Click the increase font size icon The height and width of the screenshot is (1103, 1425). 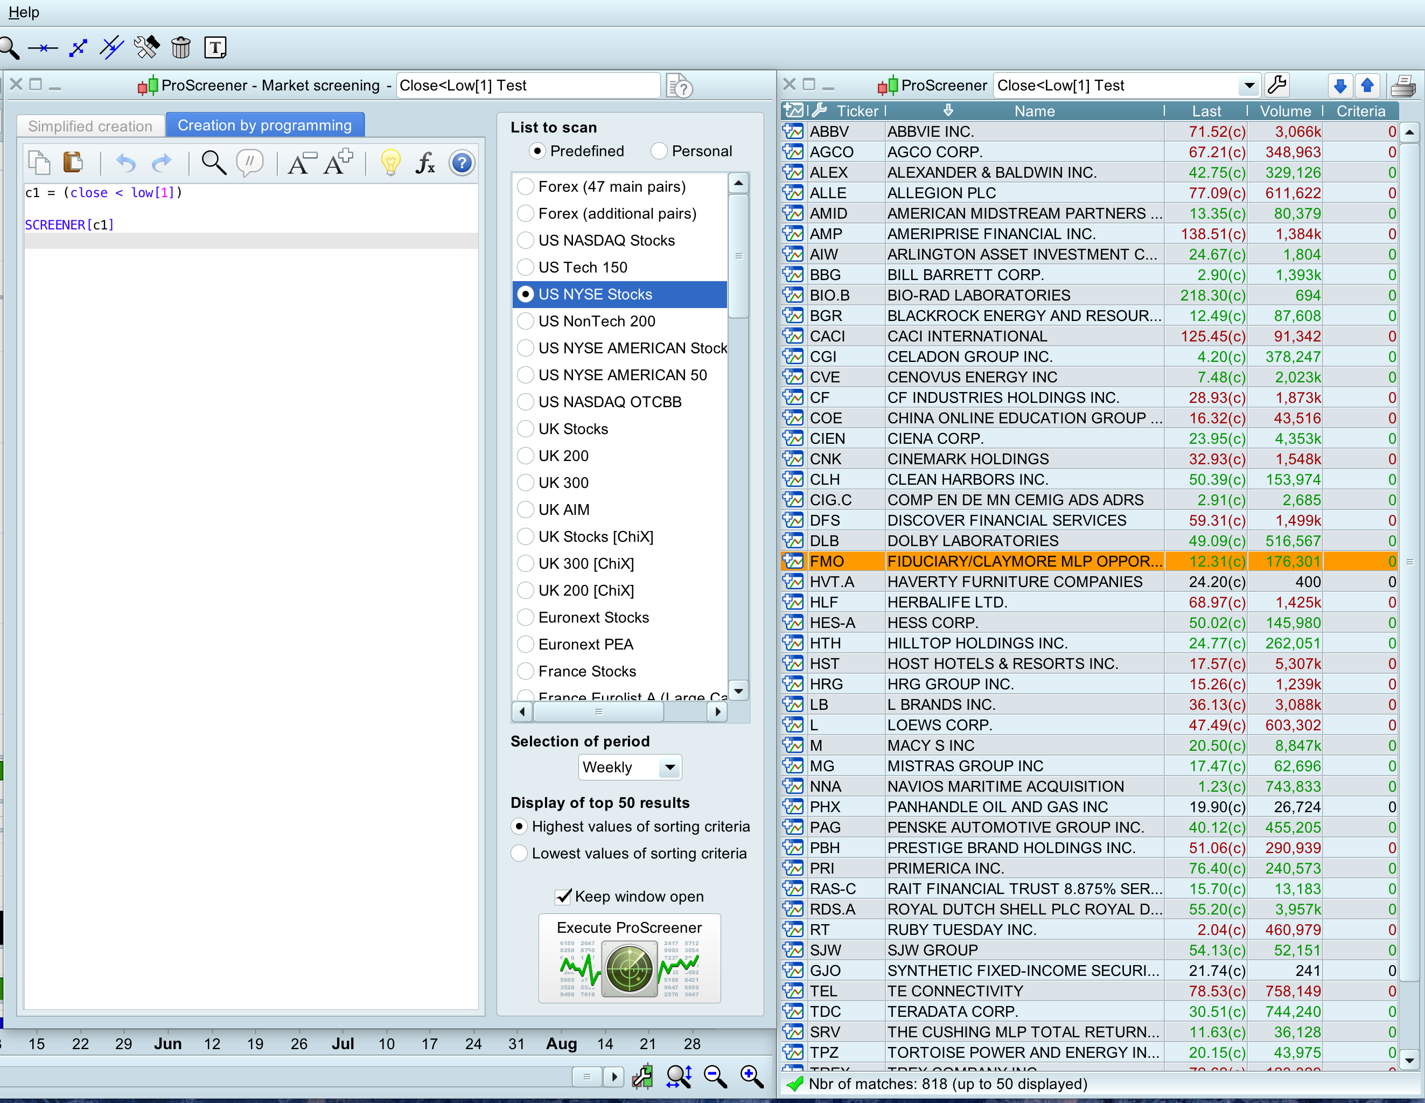[x=337, y=163]
